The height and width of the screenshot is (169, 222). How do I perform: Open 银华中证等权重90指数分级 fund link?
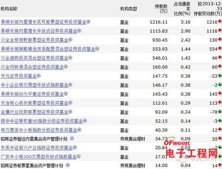click(x=42, y=121)
